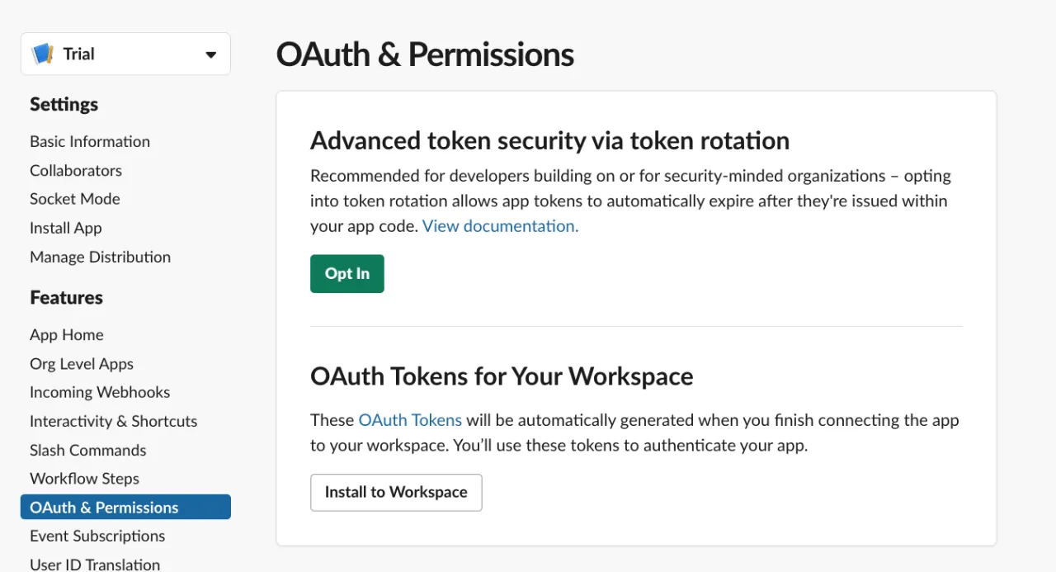
Task: Click the green Opt In button
Action: [347, 273]
